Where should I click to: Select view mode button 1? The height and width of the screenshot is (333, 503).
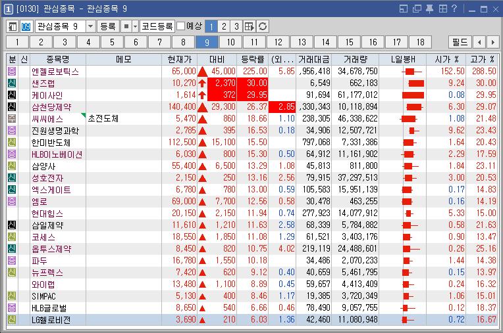click(x=211, y=26)
